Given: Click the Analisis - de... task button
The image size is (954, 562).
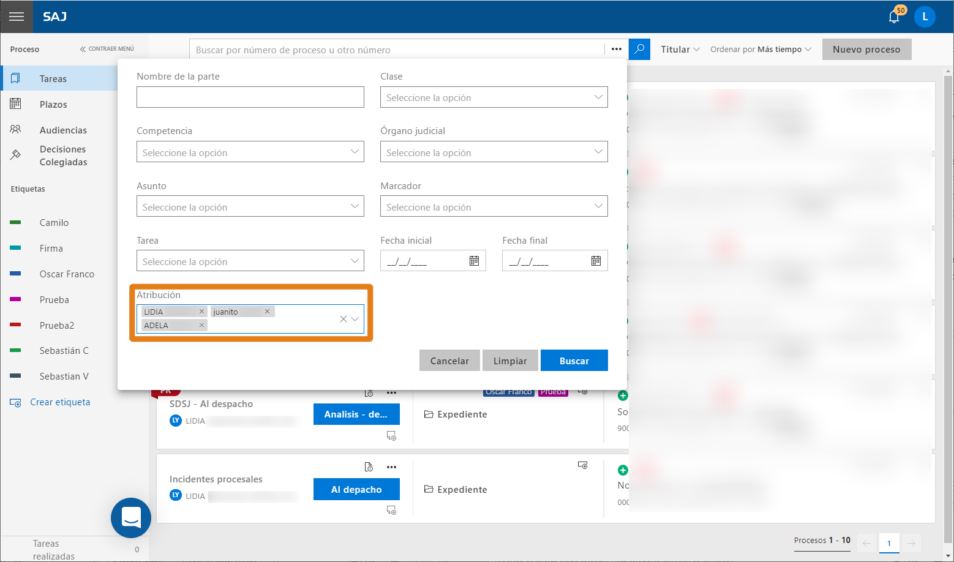Looking at the screenshot, I should pos(356,414).
